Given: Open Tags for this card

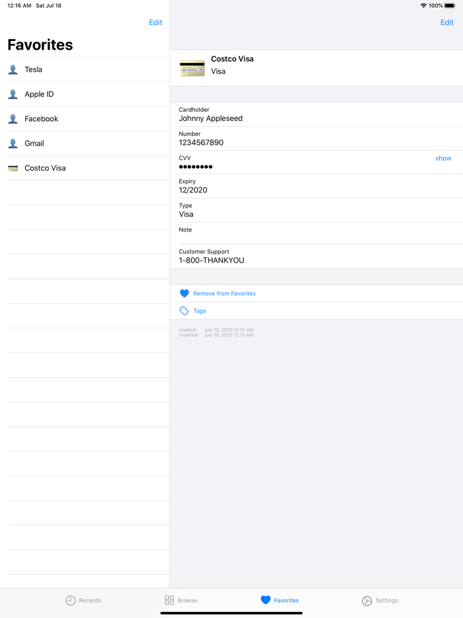Looking at the screenshot, I should click(x=200, y=310).
